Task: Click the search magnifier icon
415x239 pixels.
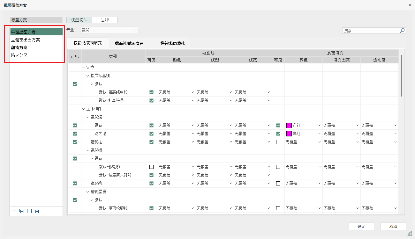Action: tap(402, 31)
